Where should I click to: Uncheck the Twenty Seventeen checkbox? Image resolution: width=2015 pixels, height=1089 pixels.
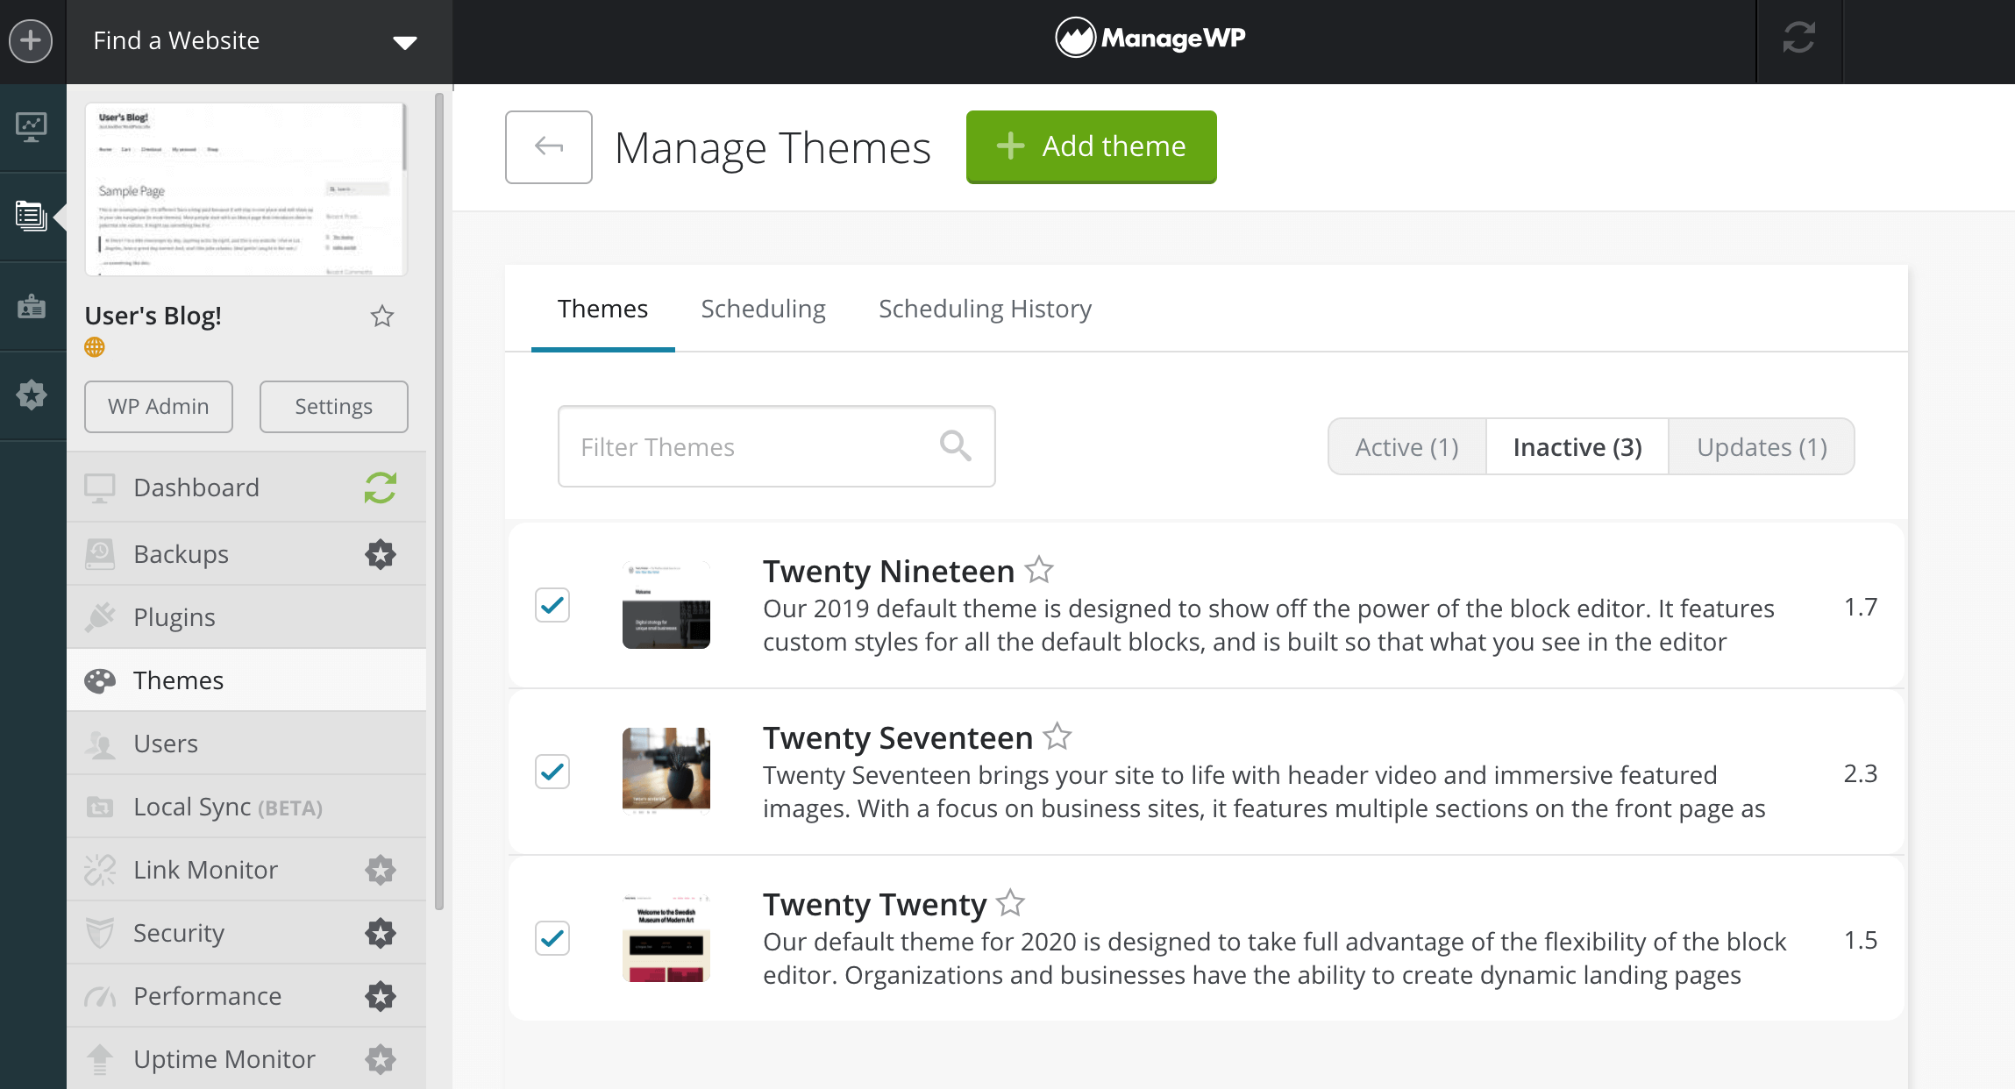[x=552, y=772]
